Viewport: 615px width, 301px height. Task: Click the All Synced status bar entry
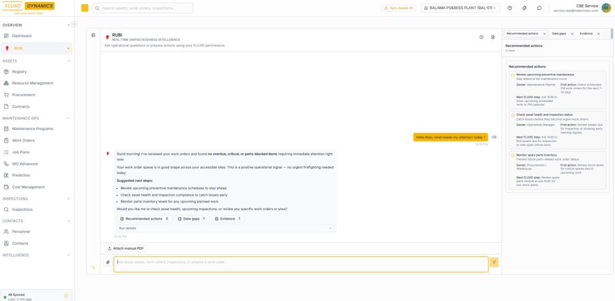[x=36, y=296]
